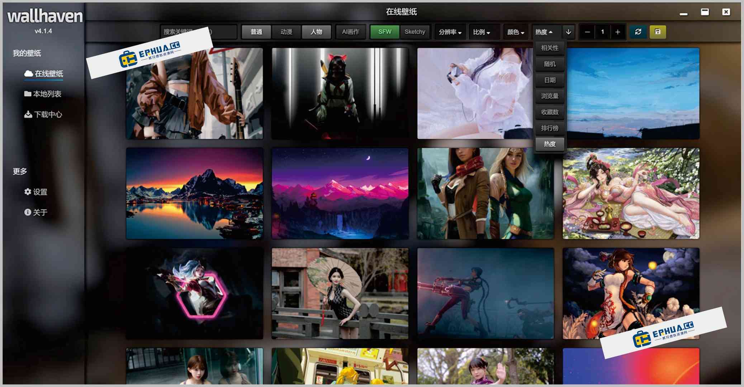Screen dimensions: 744x387
Task: Open 设置 settings page
Action: click(36, 192)
